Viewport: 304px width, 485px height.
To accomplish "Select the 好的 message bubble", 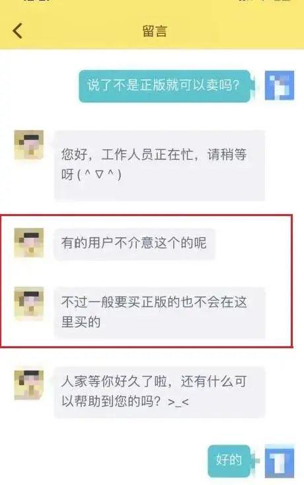I will point(229,461).
